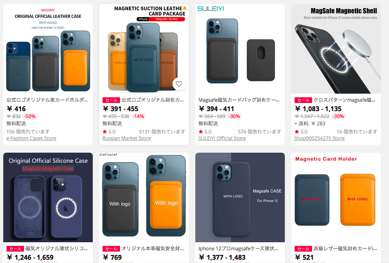Image resolution: width=389 pixels, height=263 pixels.
Task: Click the heart wishlist icon on second product
Action: pyautogui.click(x=179, y=84)
